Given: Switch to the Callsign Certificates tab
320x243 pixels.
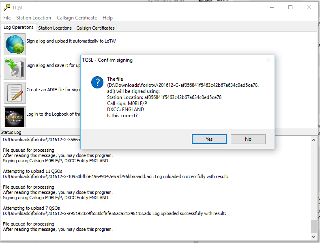Looking at the screenshot, I should coord(95,28).
